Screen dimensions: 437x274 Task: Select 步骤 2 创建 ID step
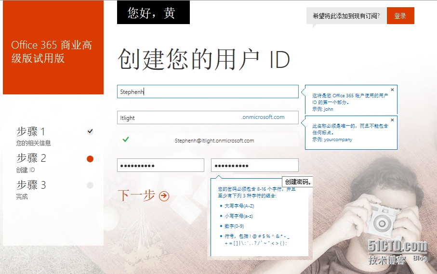[32, 162]
